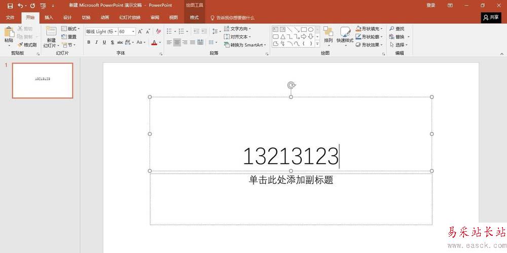Align text left
The image size is (507, 253).
169,42
